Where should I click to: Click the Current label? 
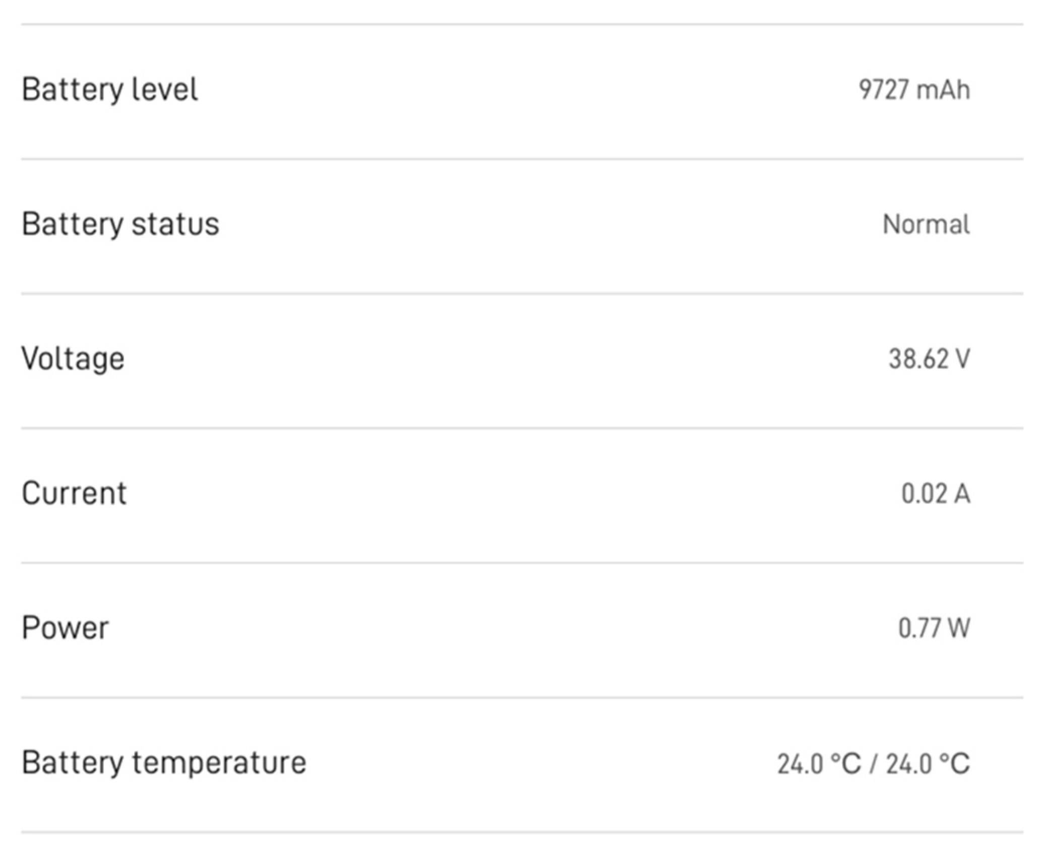[x=74, y=493]
